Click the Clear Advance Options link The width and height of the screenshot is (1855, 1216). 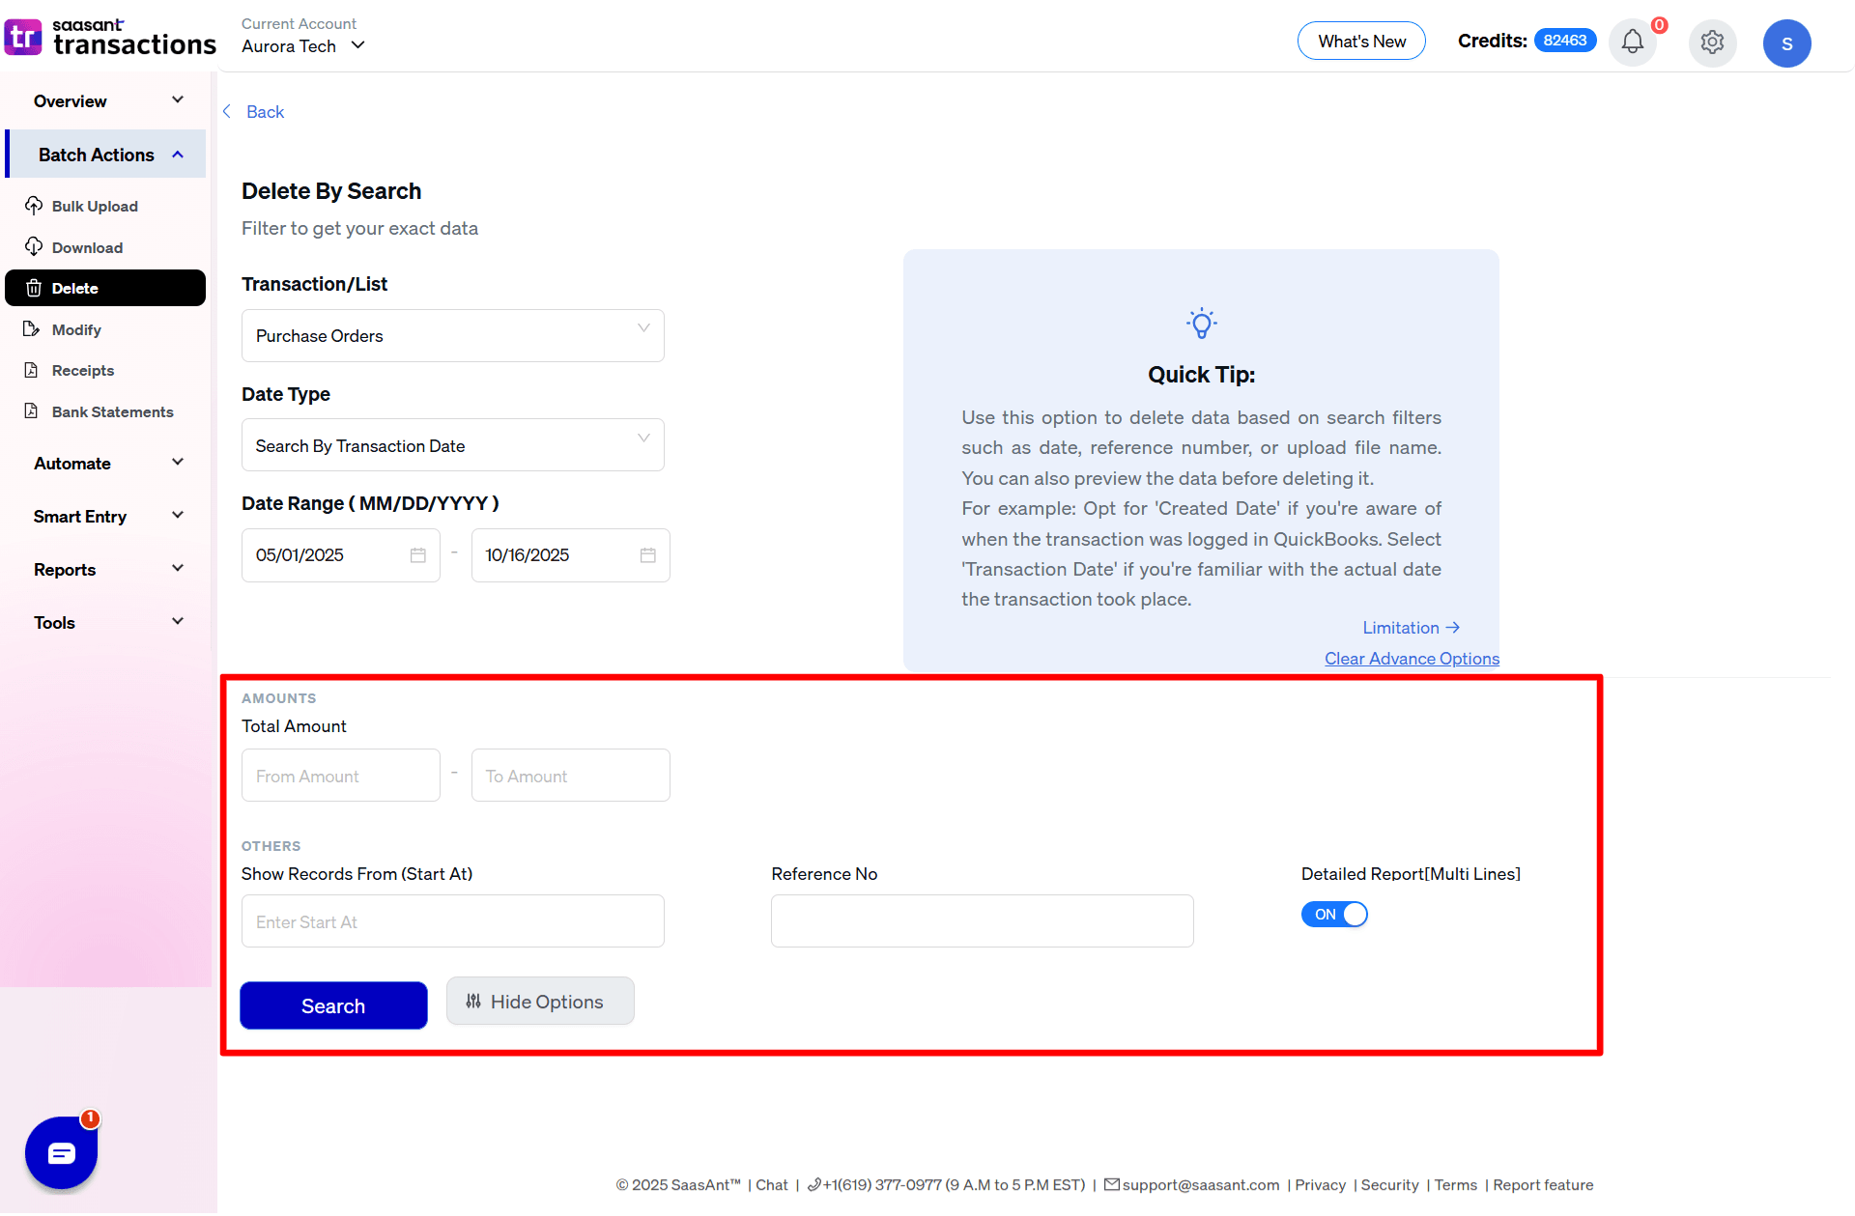pos(1412,658)
